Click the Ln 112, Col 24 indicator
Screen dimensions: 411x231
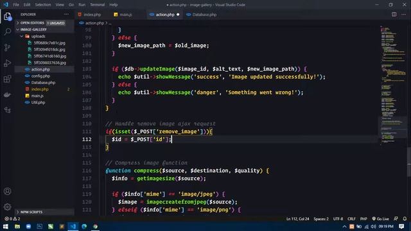(297, 219)
